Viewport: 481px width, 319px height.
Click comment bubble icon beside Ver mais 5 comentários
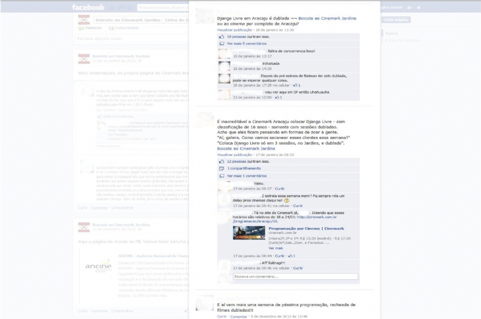click(221, 176)
